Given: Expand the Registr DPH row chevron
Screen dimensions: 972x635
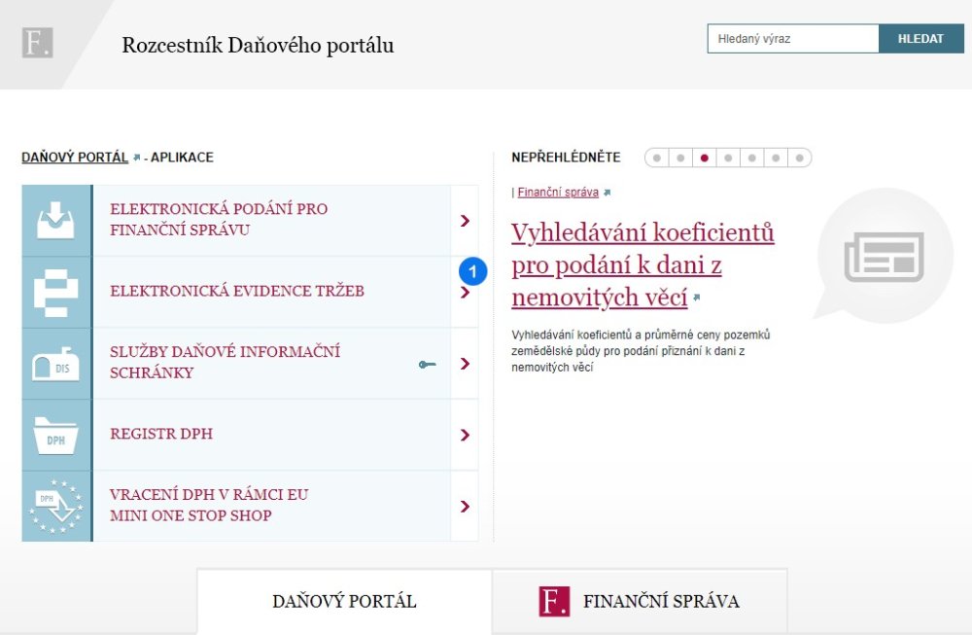Looking at the screenshot, I should click(465, 434).
